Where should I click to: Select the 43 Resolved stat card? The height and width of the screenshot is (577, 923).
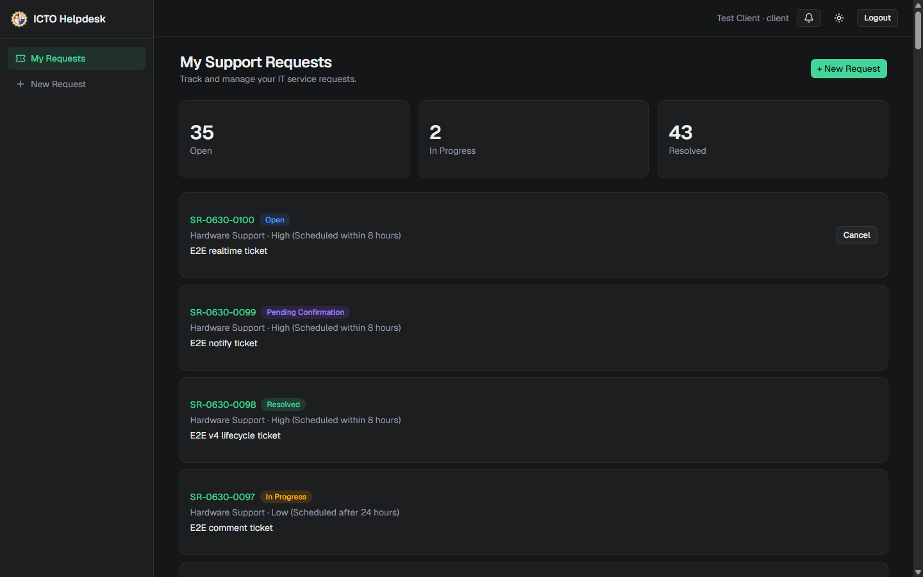click(772, 139)
